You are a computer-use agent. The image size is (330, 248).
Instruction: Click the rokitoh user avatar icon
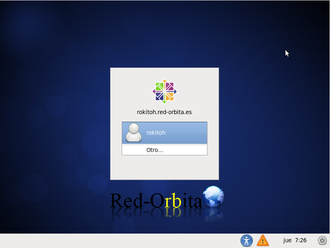(133, 132)
